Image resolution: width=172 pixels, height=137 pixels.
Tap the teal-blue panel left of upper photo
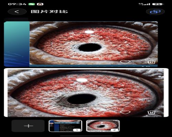(x=17, y=43)
